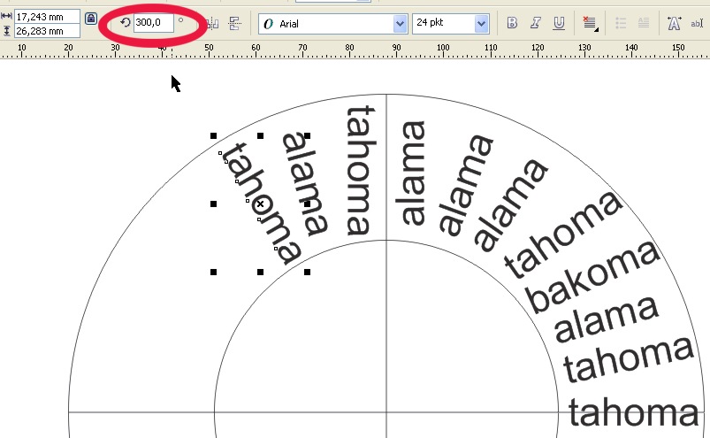This screenshot has height=438, width=710.
Task: Open the Arial font list dropdown
Action: point(400,24)
